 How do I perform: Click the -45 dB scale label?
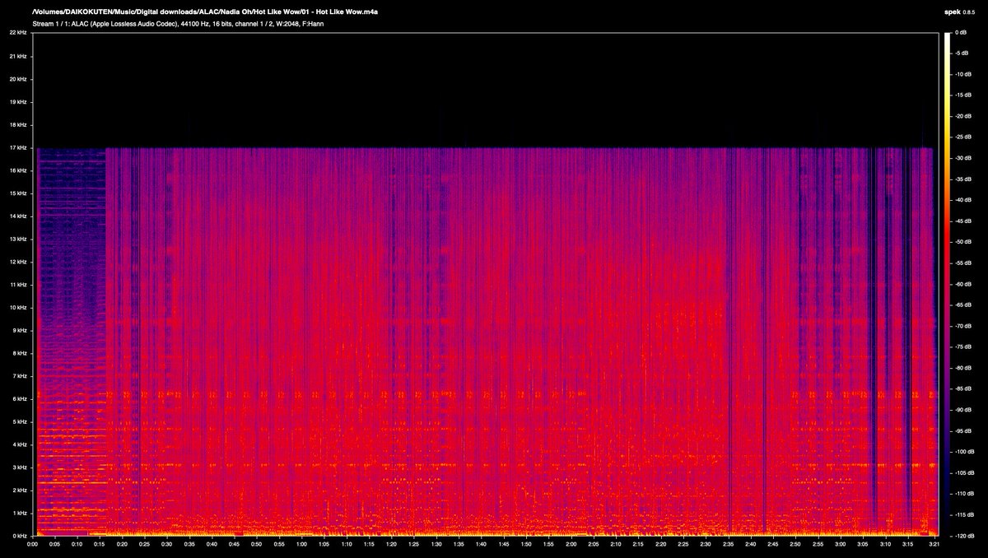pyautogui.click(x=964, y=221)
